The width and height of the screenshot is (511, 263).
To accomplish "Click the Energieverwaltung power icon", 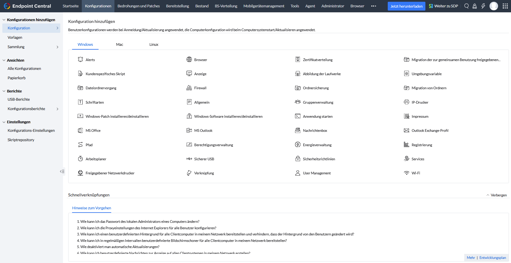I will point(298,145).
